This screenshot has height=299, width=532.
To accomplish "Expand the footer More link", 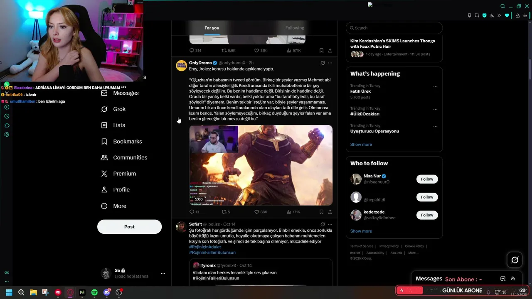I will 413,253.
